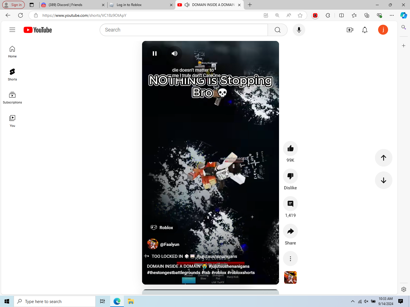This screenshot has width=410, height=307.
Task: Open the Create video menu
Action: click(x=350, y=30)
